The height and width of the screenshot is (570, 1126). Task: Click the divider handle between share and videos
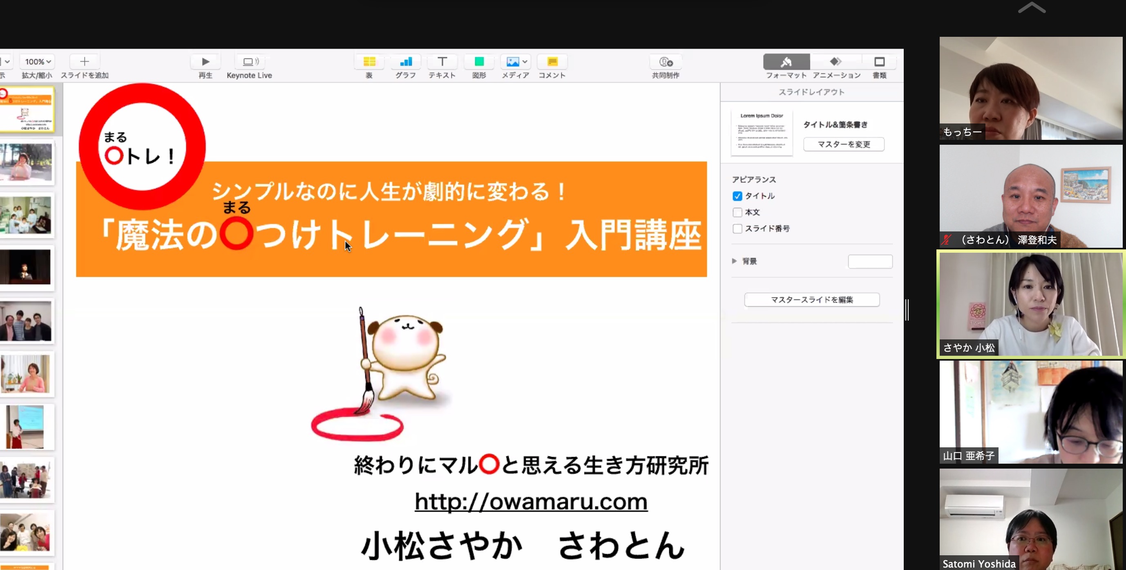[907, 310]
